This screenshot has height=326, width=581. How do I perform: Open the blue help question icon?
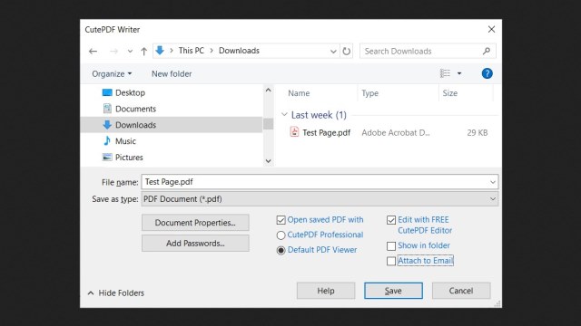(487, 73)
